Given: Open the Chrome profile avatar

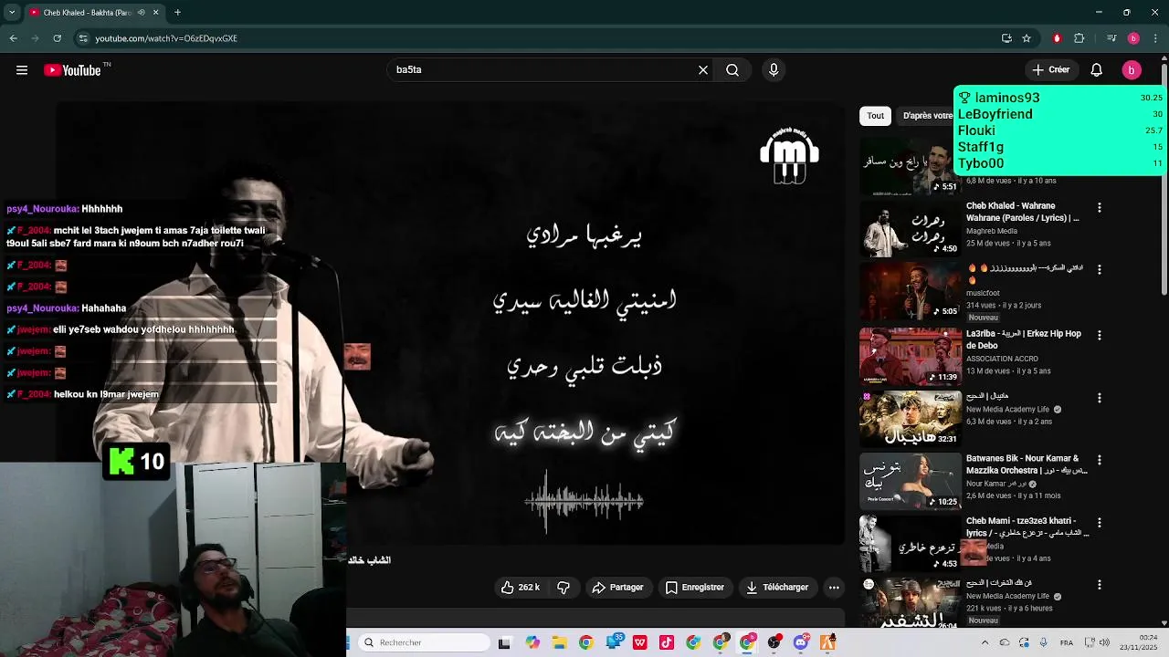Looking at the screenshot, I should 1133,38.
